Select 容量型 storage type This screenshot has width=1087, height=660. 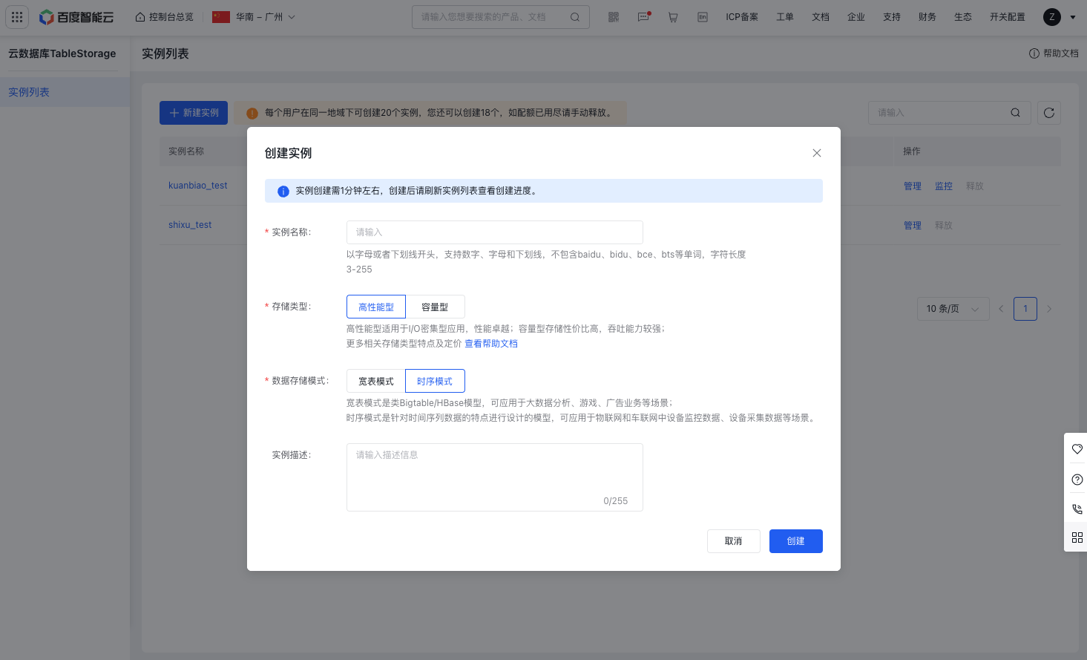435,307
